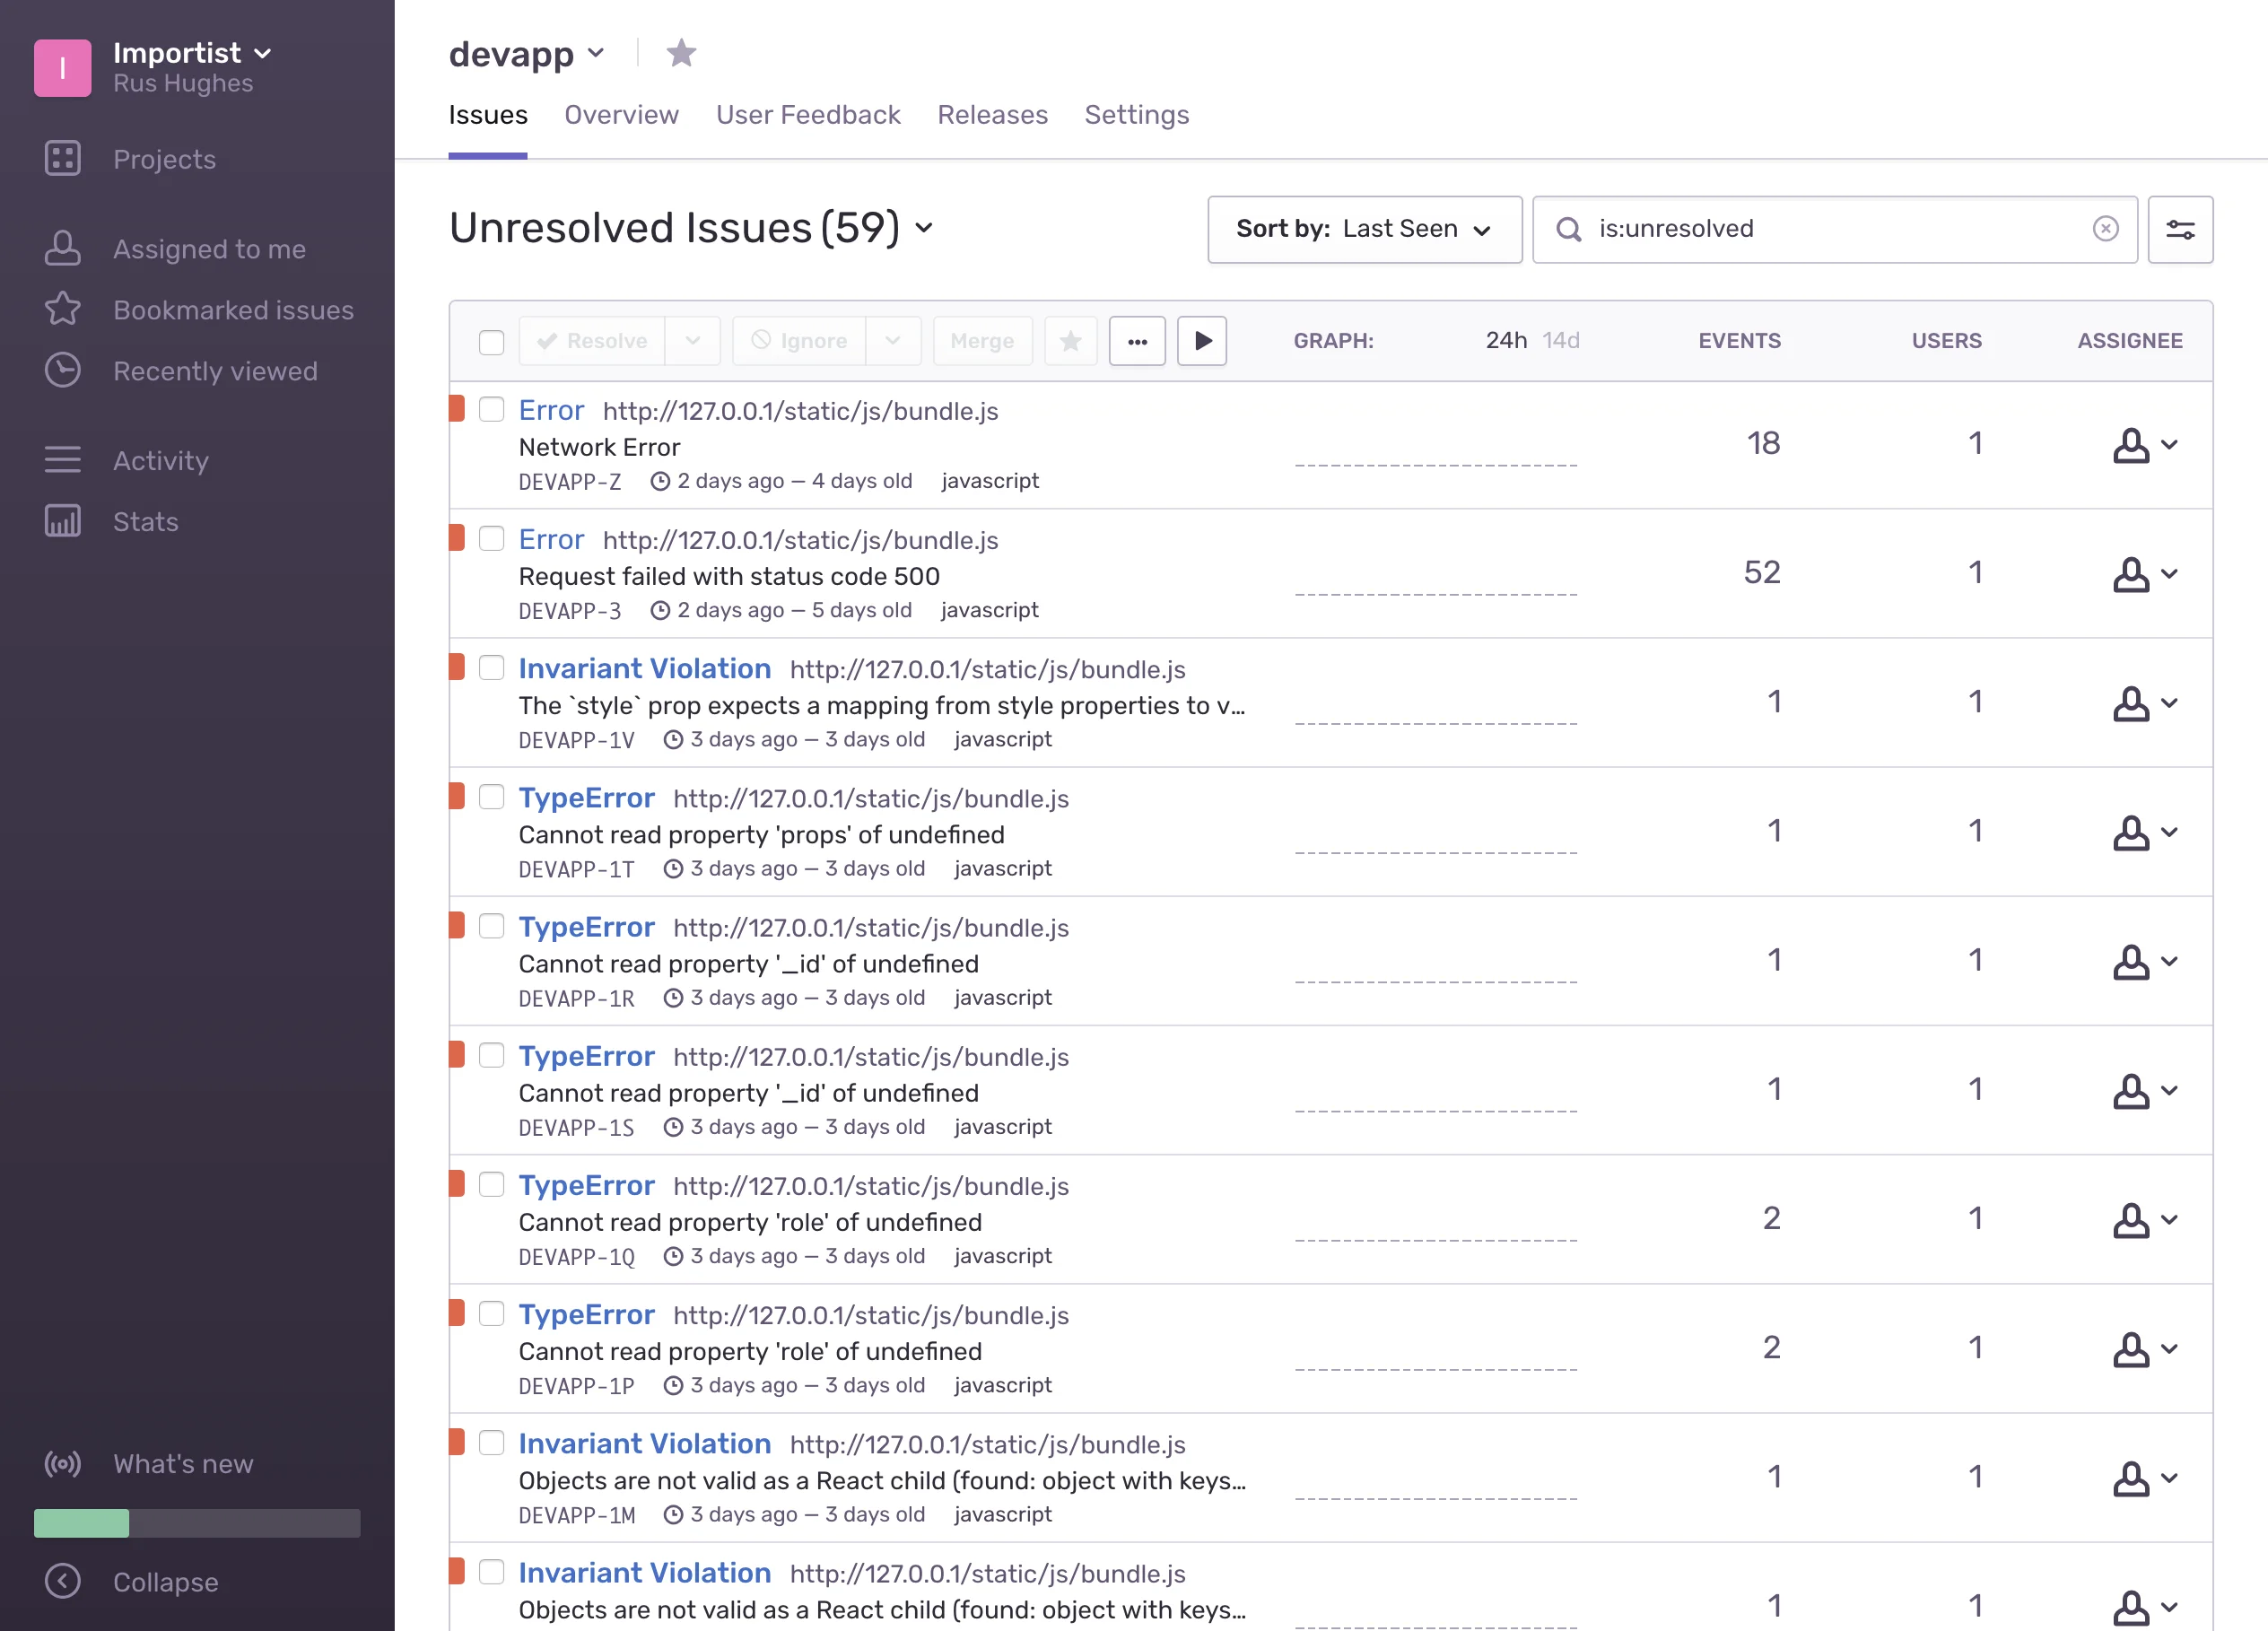2268x1631 pixels.
Task: Tick the checkbox for DEVAPP-1V issue
Action: click(x=491, y=668)
